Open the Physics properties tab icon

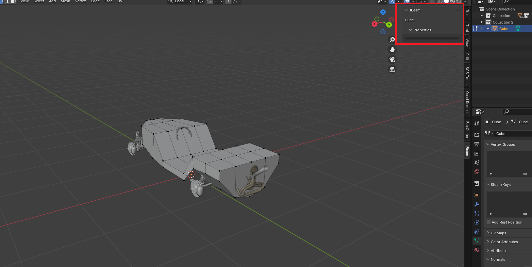click(477, 223)
